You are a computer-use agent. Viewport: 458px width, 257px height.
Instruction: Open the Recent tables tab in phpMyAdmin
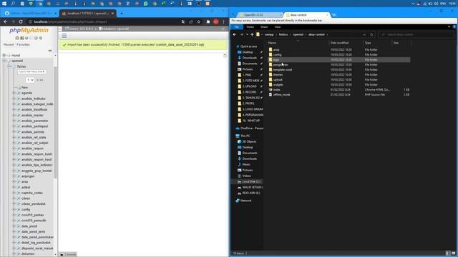pos(9,44)
